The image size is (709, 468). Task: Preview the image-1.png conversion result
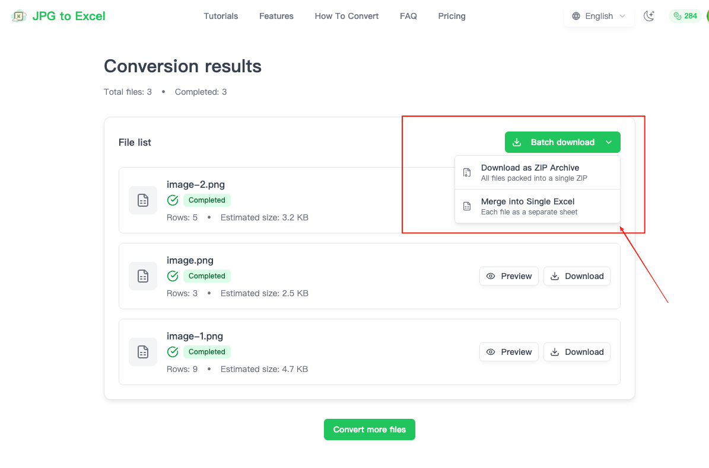(509, 352)
